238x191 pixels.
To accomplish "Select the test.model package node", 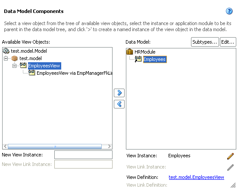I will (31, 58).
